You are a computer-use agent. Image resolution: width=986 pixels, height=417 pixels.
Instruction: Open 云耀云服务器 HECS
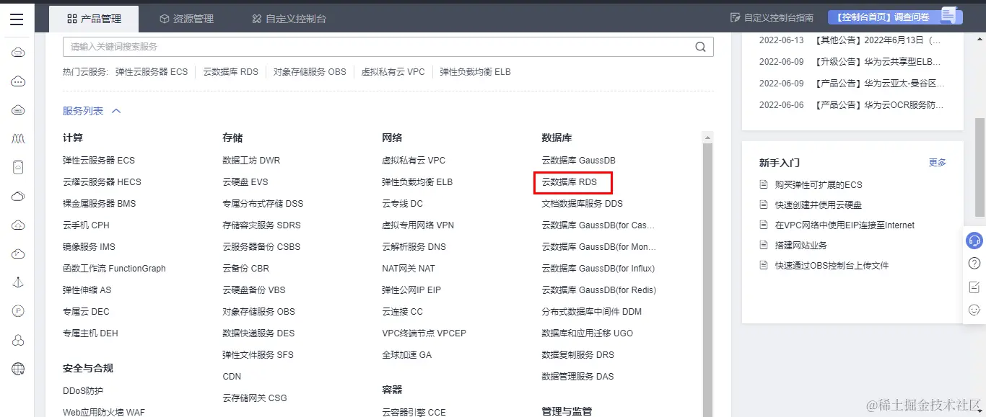pyautogui.click(x=102, y=182)
